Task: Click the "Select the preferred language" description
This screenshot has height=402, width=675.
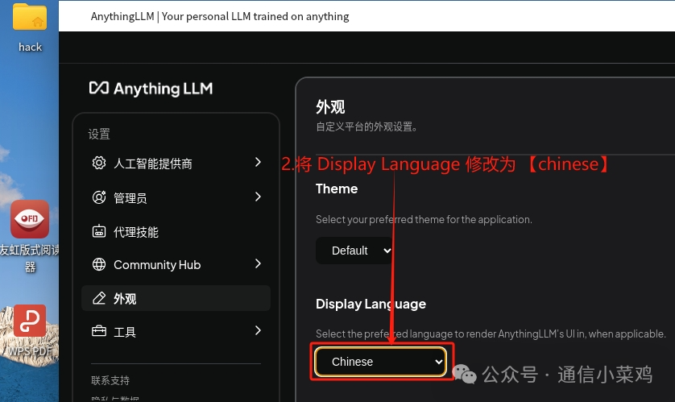Action: (x=491, y=334)
